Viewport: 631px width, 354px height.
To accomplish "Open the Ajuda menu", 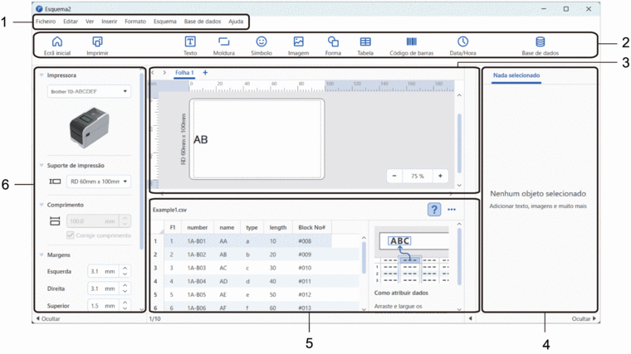I will coord(236,22).
